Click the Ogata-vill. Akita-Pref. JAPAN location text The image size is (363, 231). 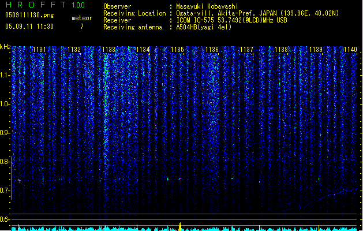[x=257, y=13]
